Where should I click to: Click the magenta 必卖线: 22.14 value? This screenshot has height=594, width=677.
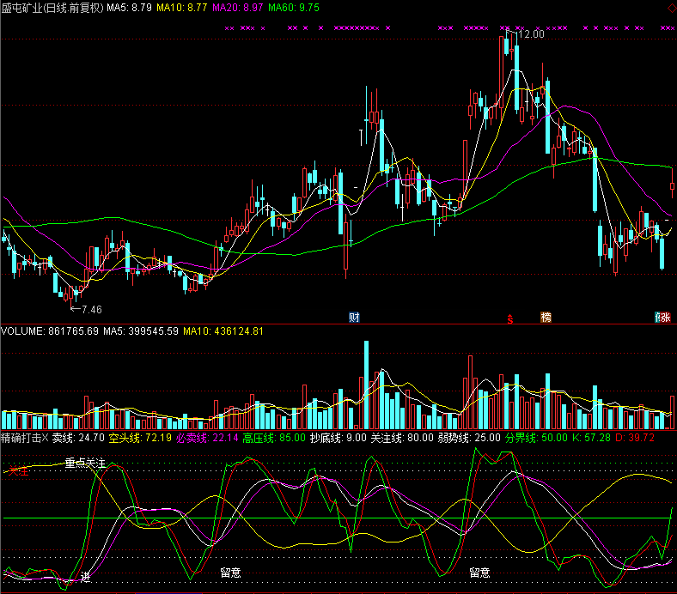(x=207, y=438)
